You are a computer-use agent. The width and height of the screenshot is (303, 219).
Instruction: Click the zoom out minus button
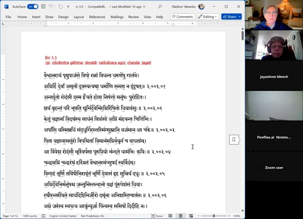coord(199,216)
